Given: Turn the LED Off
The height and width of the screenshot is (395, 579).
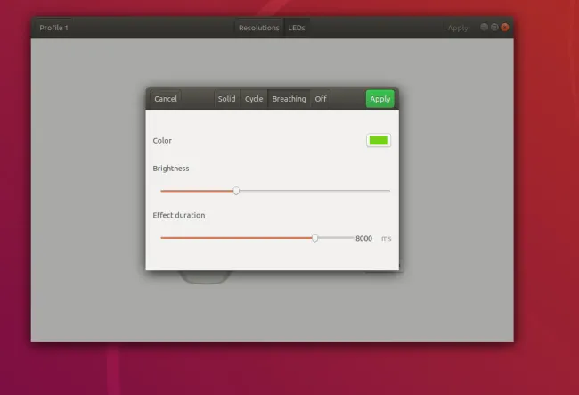Looking at the screenshot, I should [321, 99].
